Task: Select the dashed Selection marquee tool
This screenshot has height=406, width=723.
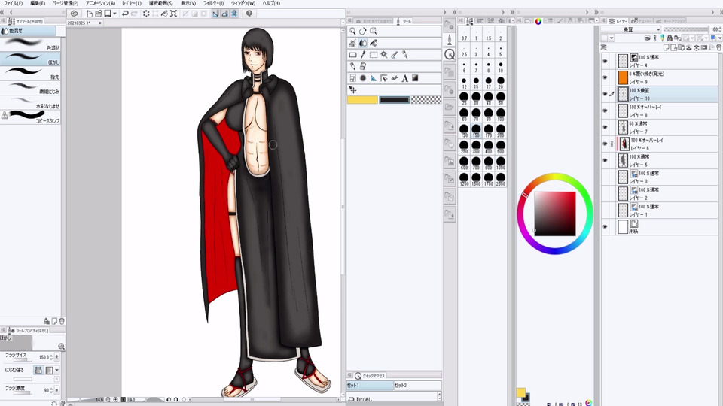Action: pos(374,55)
